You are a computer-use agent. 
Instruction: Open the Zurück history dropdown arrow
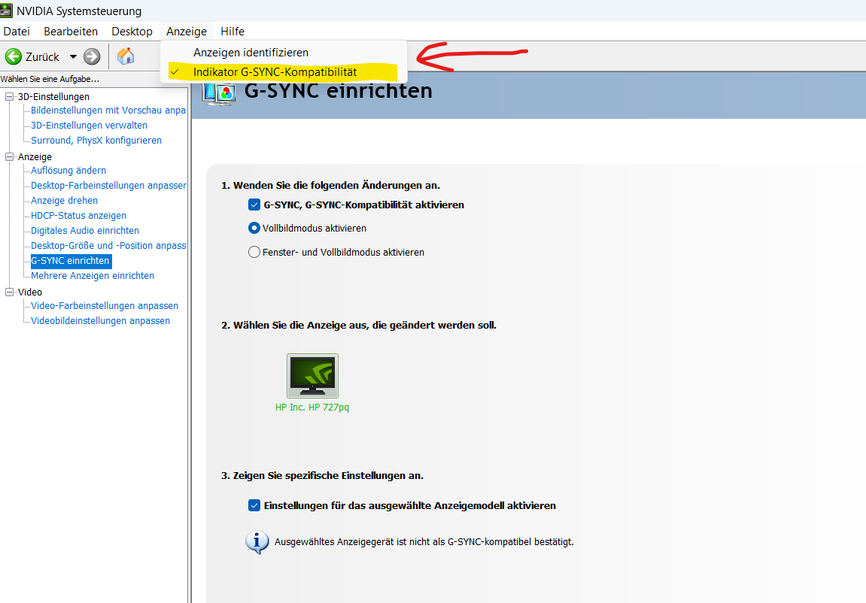[73, 57]
